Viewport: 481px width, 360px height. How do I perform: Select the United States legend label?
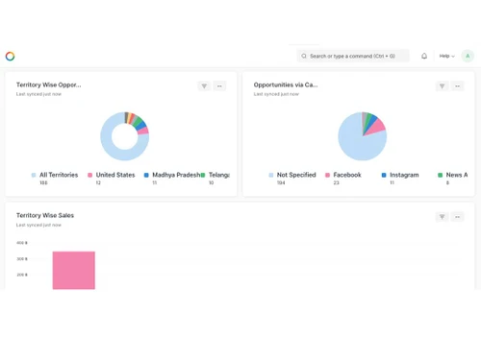[x=115, y=175]
